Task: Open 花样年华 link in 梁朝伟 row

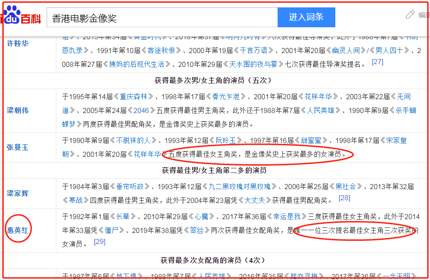Action: [x=318, y=97]
